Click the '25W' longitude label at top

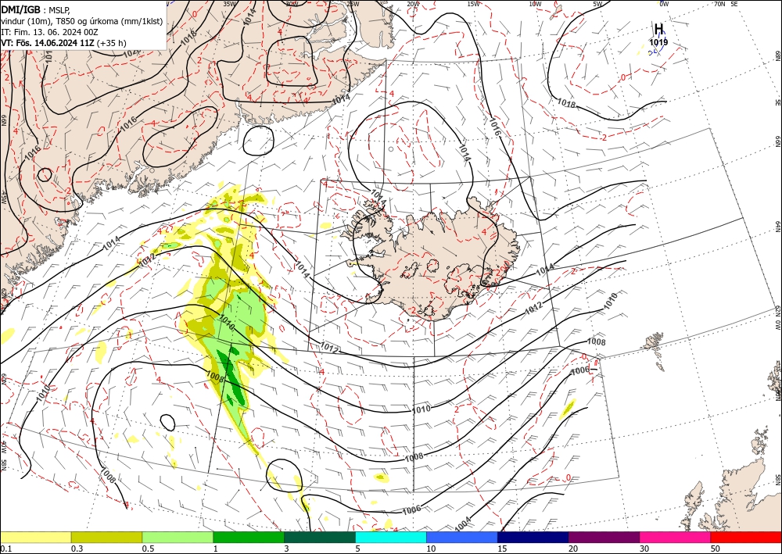353,3
